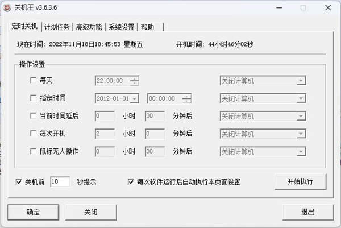Decrease the 每天 time with down spinner

point(134,84)
